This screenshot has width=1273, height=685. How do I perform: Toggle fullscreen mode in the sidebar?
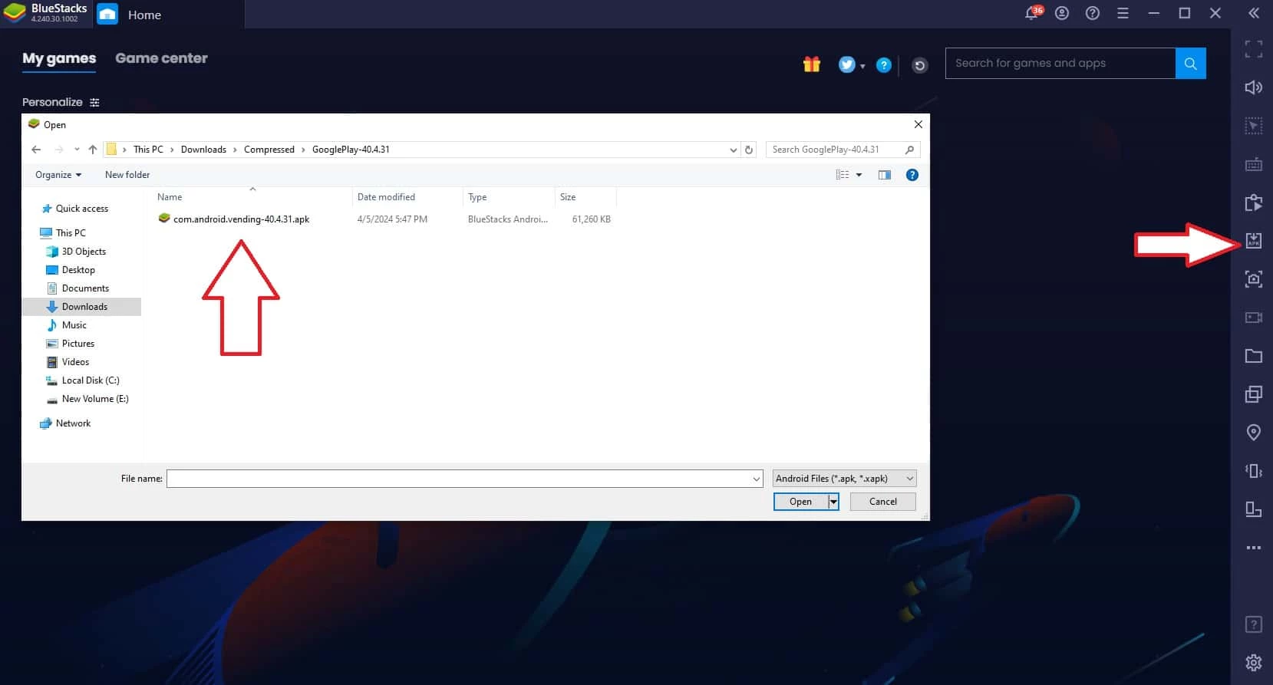tap(1253, 49)
